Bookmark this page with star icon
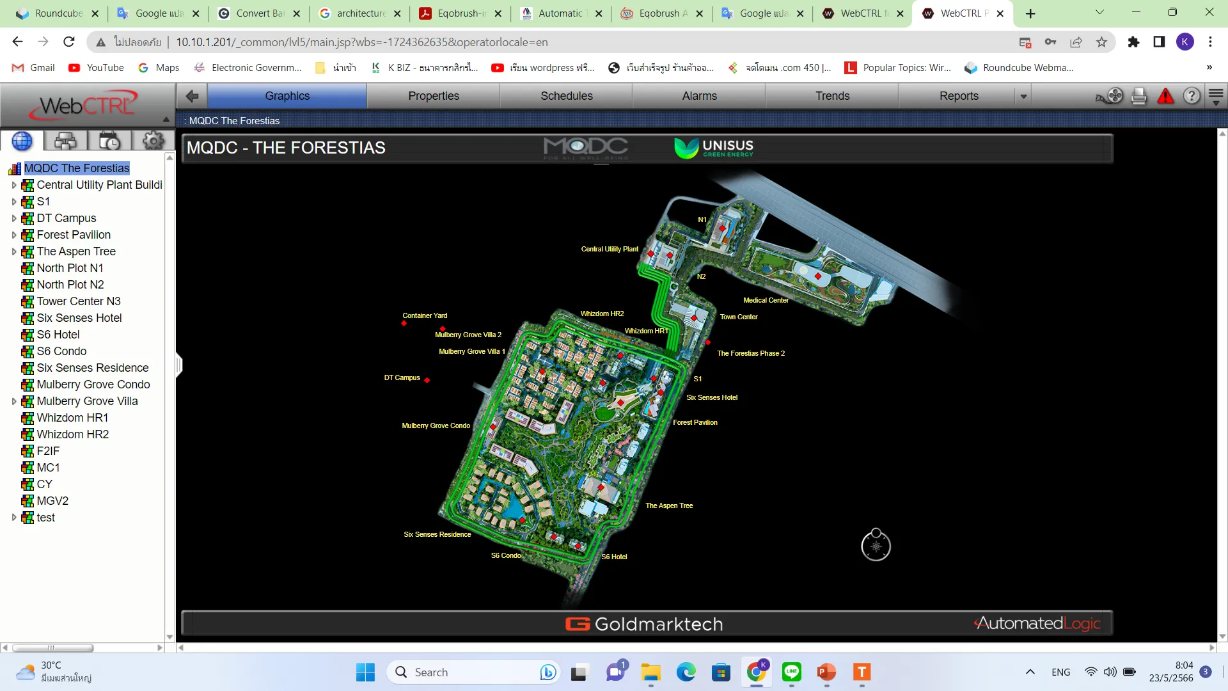The height and width of the screenshot is (691, 1228). tap(1101, 42)
